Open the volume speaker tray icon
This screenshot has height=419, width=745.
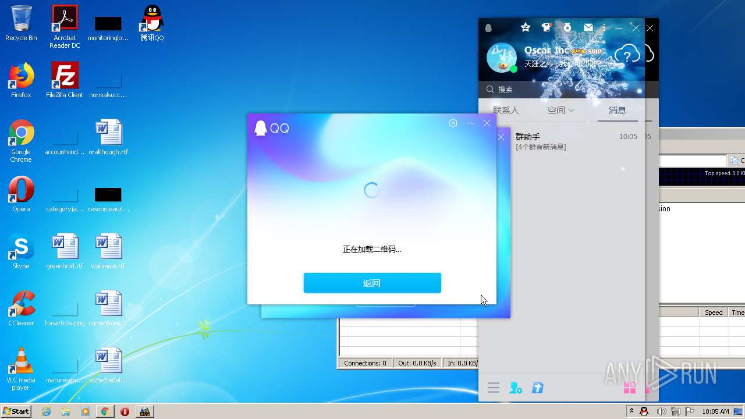(x=661, y=411)
